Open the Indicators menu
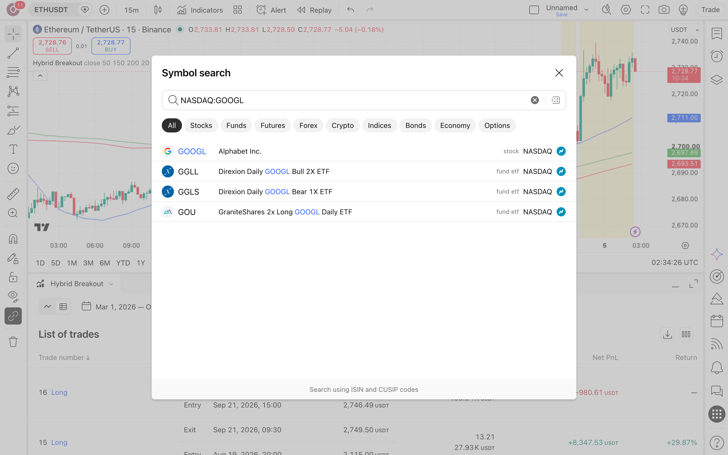 tap(200, 10)
